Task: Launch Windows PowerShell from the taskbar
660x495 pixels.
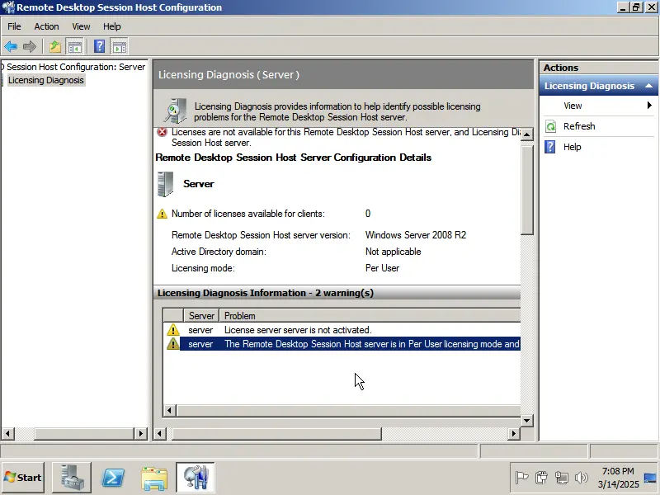Action: click(113, 477)
